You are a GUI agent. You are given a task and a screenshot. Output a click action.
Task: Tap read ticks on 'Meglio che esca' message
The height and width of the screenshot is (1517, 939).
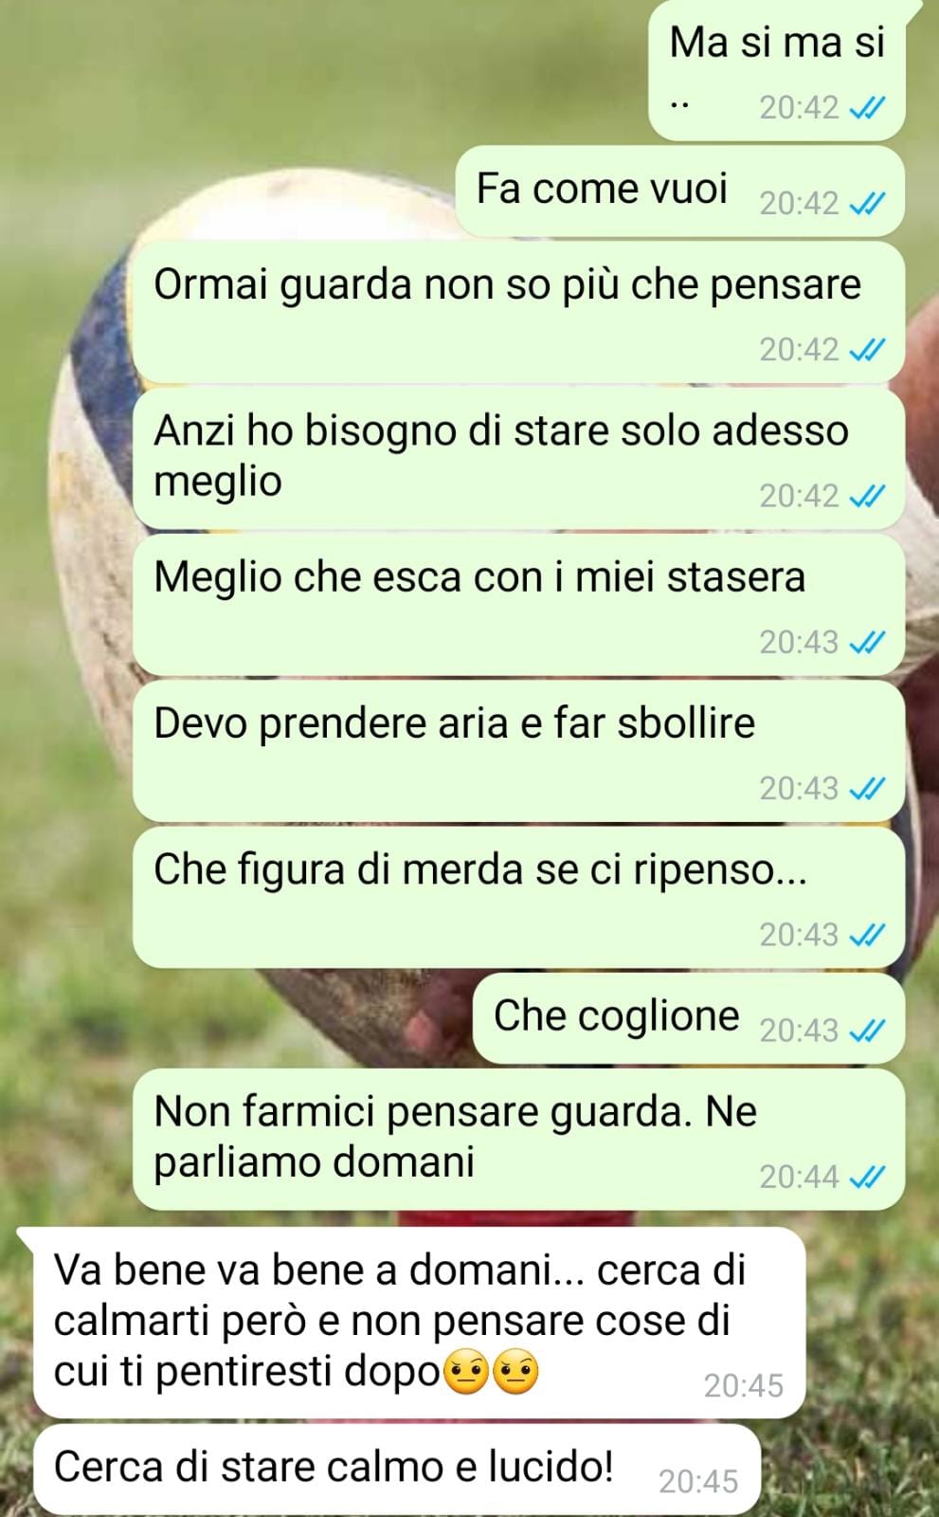click(867, 642)
